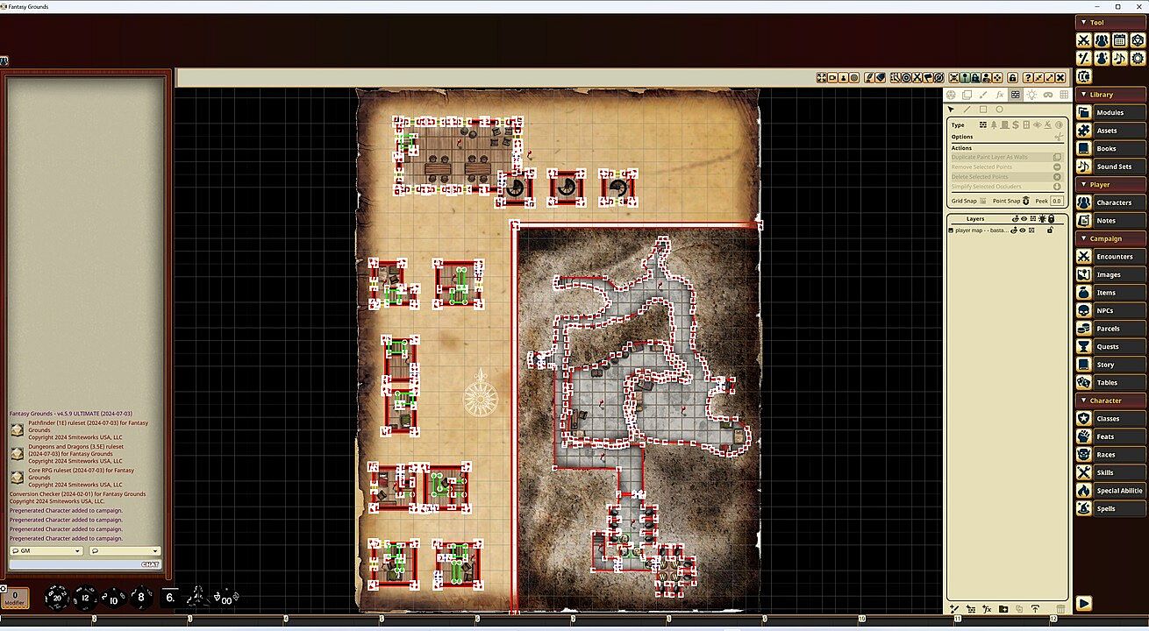The image size is (1149, 631).
Task: Open the dice table tool icon
Action: 1138,40
